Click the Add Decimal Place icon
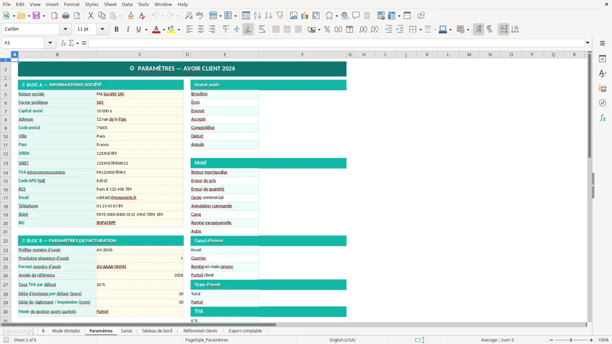 tap(364, 30)
